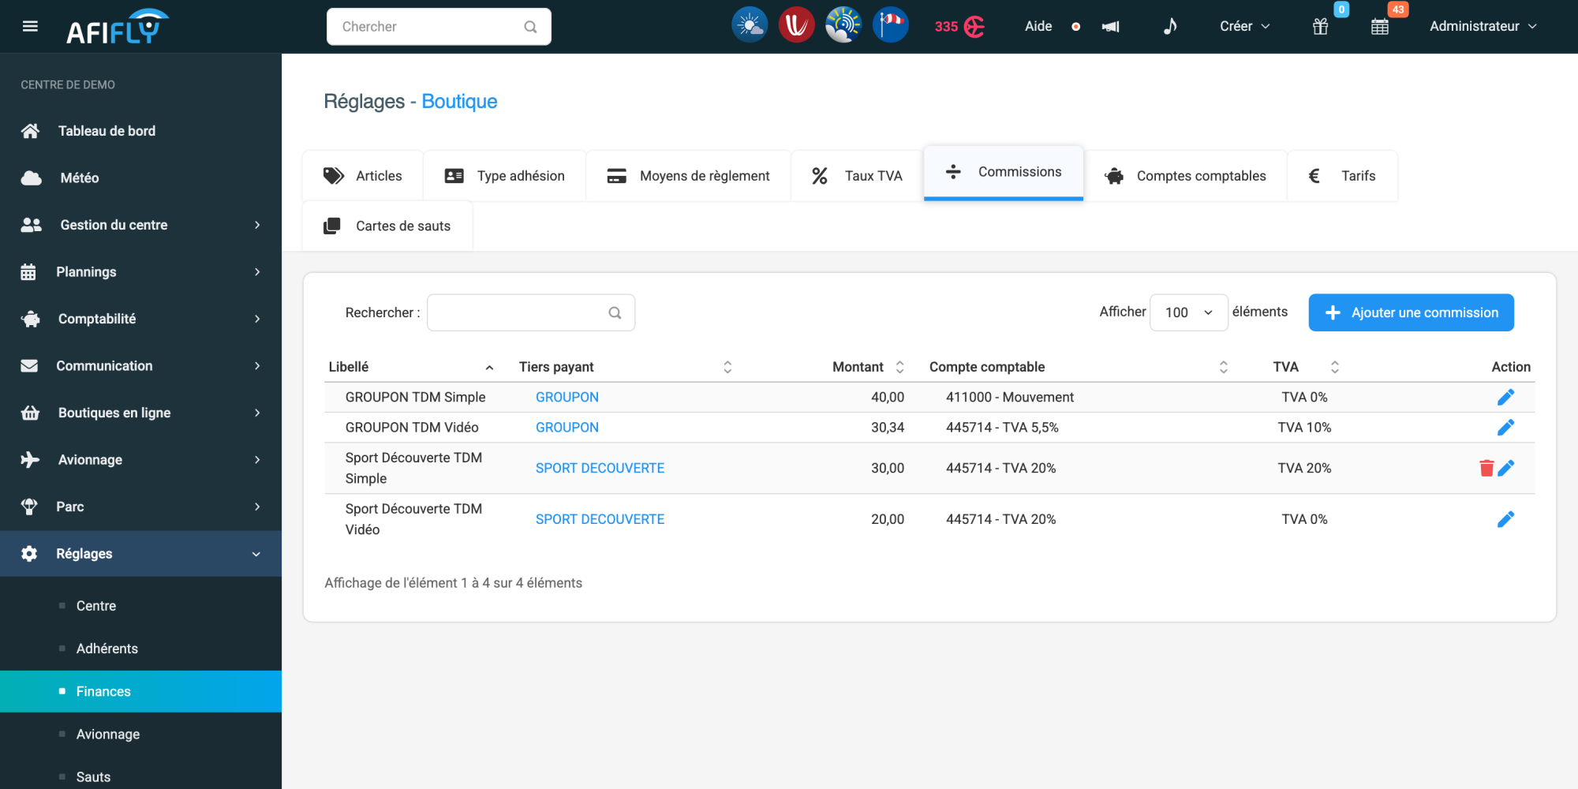This screenshot has width=1578, height=789.
Task: Expand Gestion du centre menu
Action: point(140,225)
